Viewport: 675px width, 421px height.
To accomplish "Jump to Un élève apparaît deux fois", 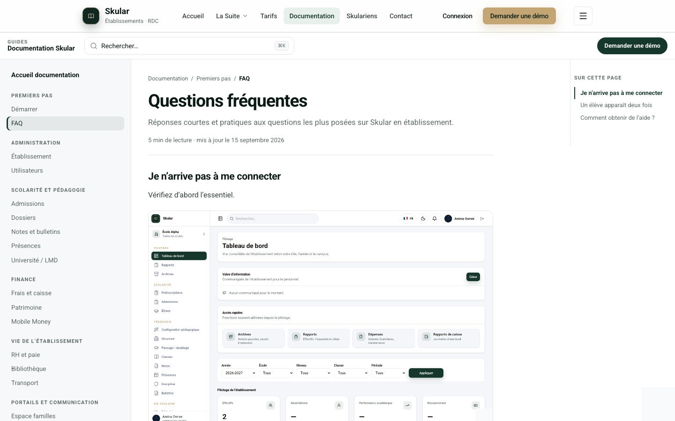I will tap(616, 105).
